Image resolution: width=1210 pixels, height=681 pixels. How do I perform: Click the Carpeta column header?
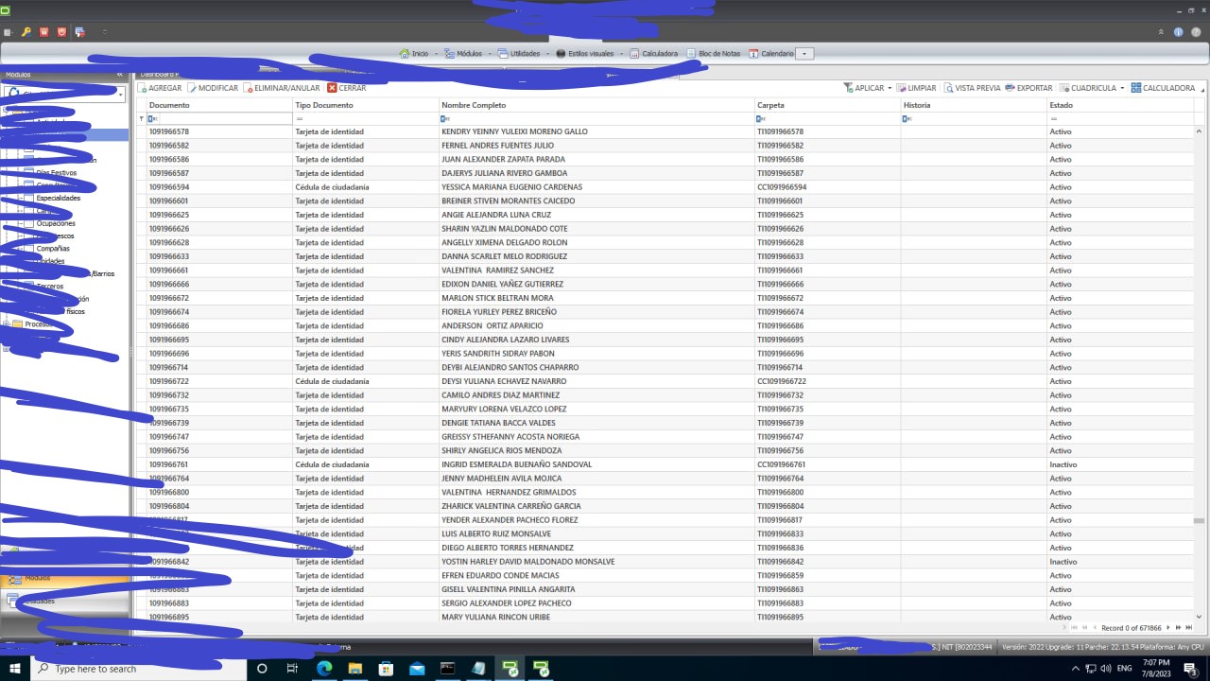tap(827, 105)
